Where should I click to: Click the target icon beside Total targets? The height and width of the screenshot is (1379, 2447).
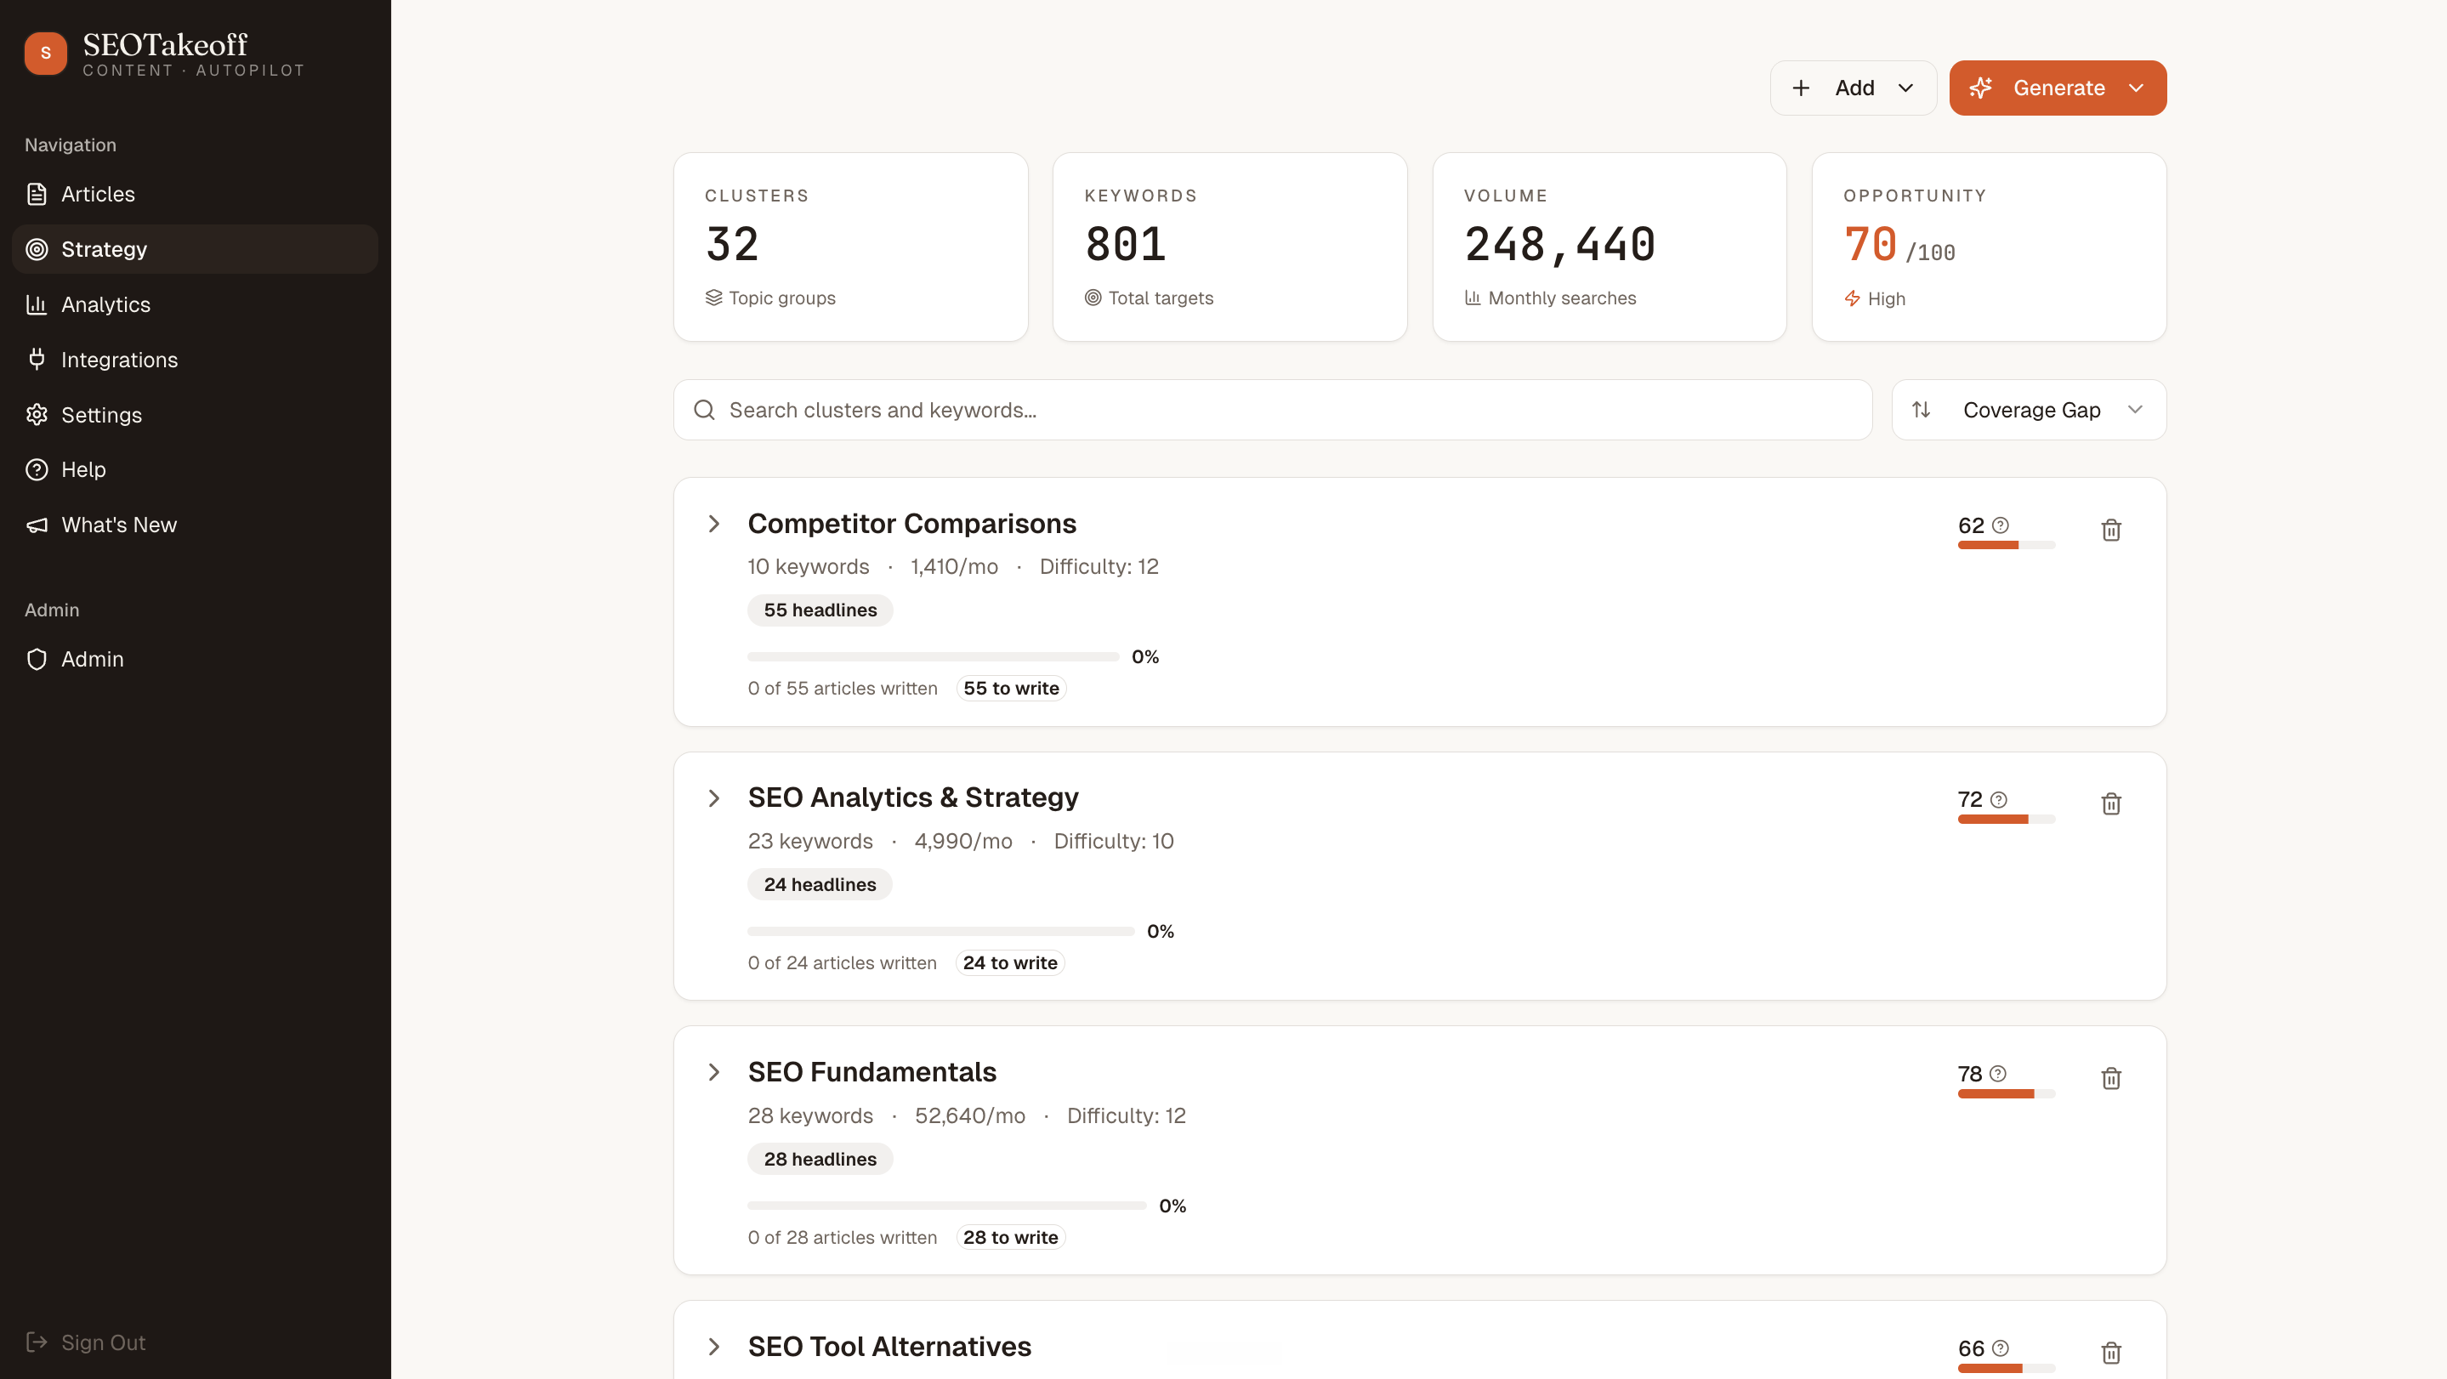[1093, 298]
